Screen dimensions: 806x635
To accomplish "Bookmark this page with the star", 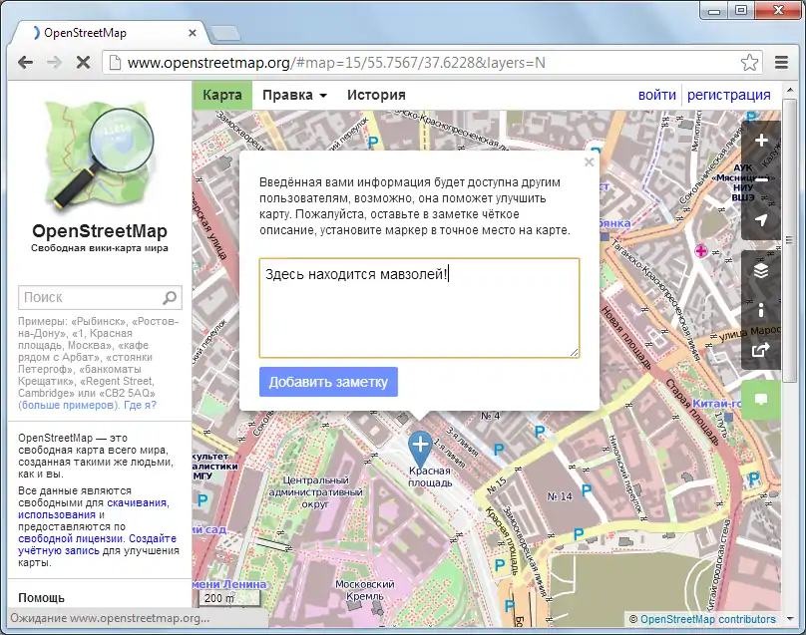I will pos(749,62).
